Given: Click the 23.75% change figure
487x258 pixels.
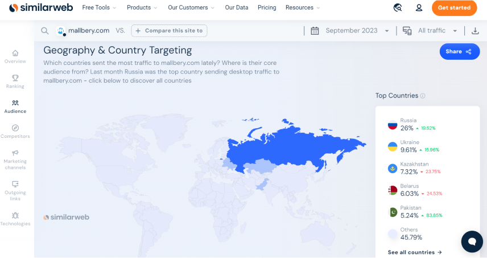Looking at the screenshot, I should (x=433, y=171).
